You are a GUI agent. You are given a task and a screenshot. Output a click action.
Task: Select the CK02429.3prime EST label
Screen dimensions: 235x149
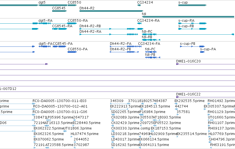(125, 123)
